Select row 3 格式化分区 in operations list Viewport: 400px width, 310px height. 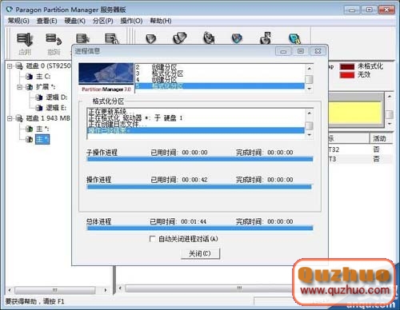(x=220, y=74)
